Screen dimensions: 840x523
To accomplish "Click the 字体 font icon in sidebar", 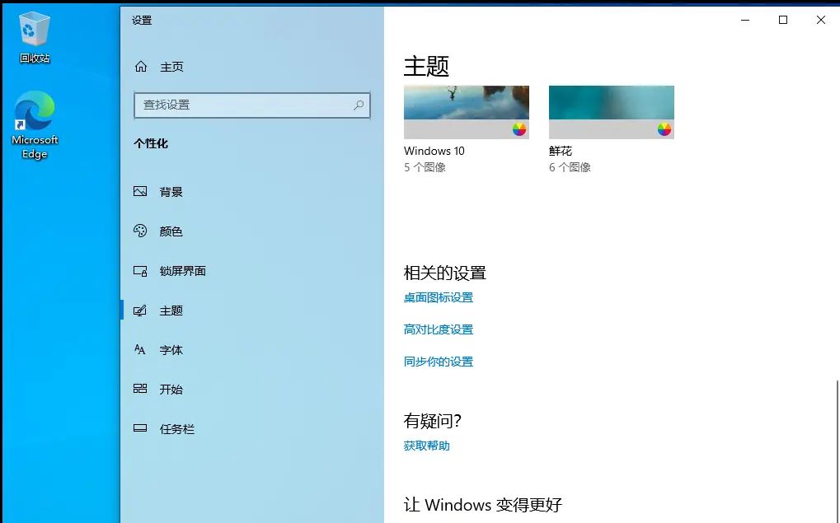I will pyautogui.click(x=140, y=349).
